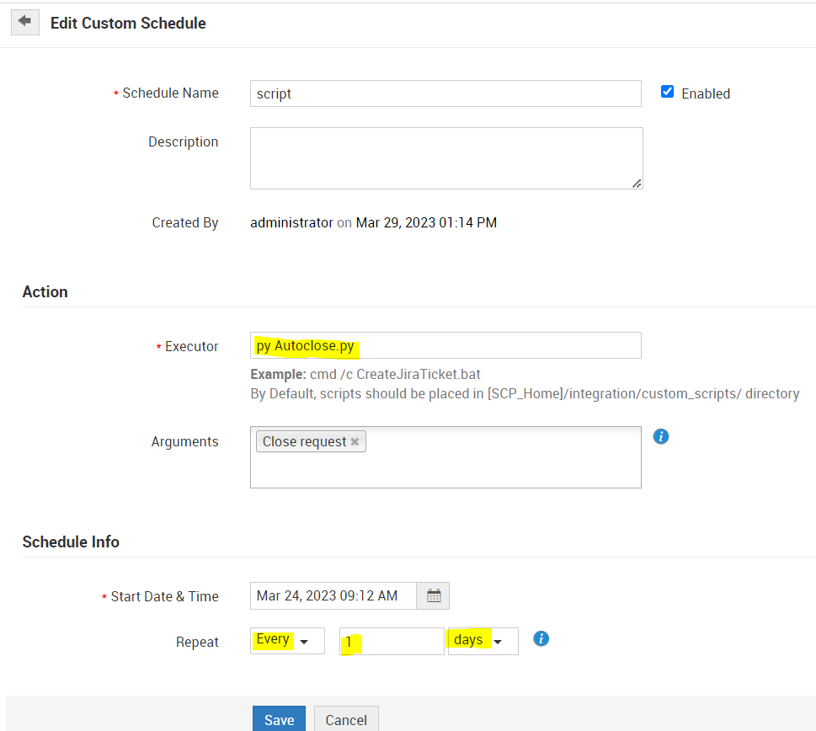Click the back arrow icon
Image resolution: width=816 pixels, height=731 pixels.
(x=24, y=22)
